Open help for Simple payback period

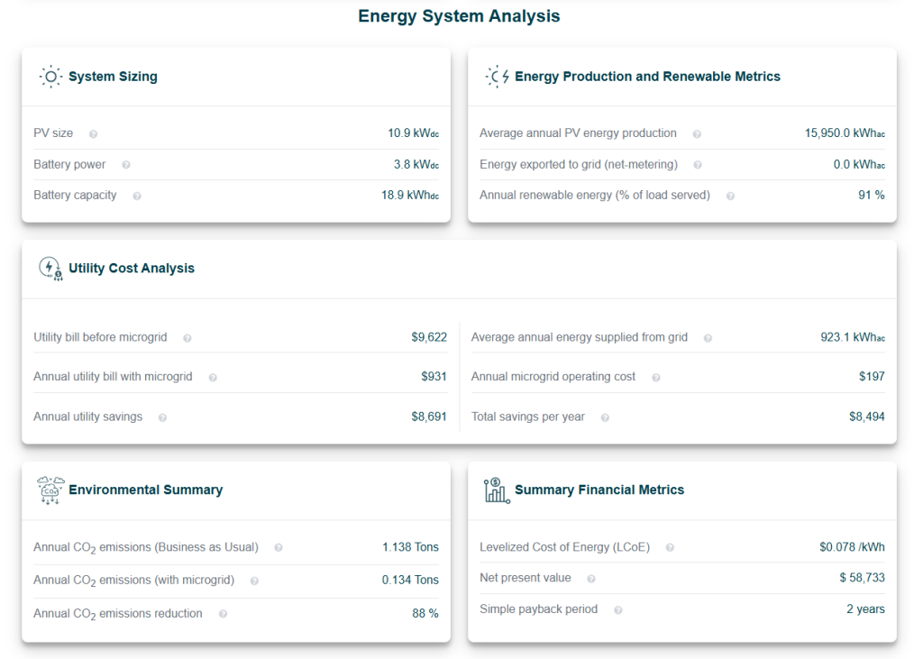tap(618, 609)
